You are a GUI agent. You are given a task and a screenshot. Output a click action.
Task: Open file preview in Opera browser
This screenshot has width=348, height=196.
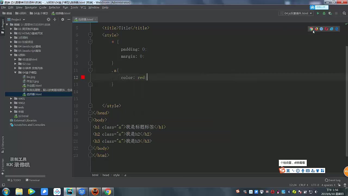(327, 29)
